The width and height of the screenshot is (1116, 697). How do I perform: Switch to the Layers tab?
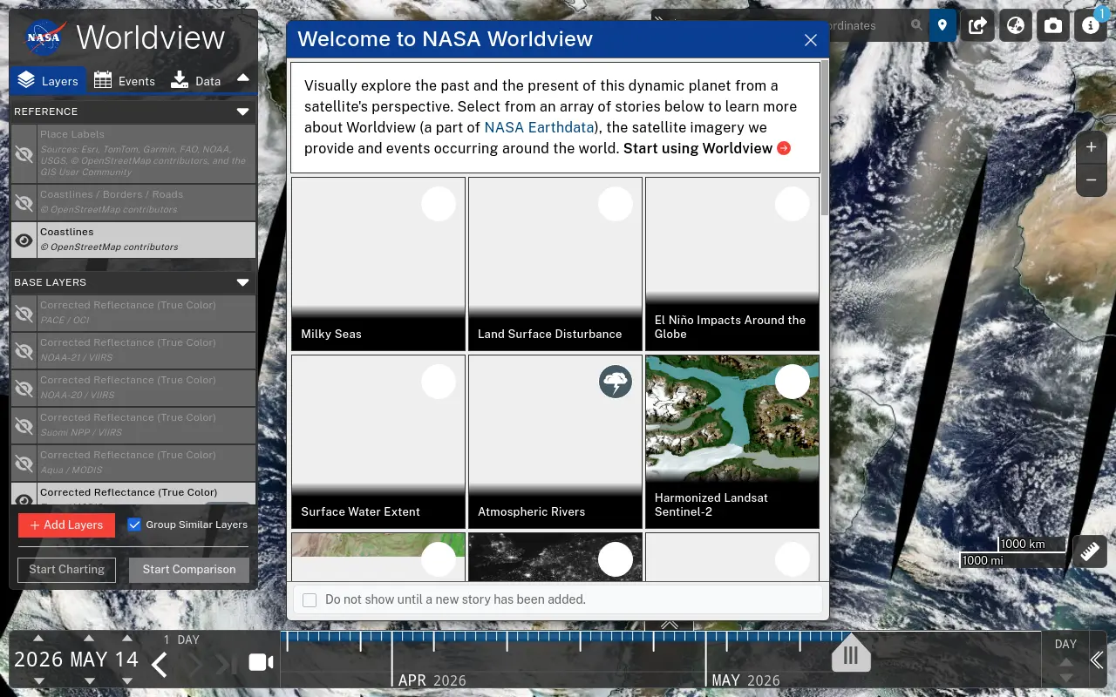pos(48,80)
